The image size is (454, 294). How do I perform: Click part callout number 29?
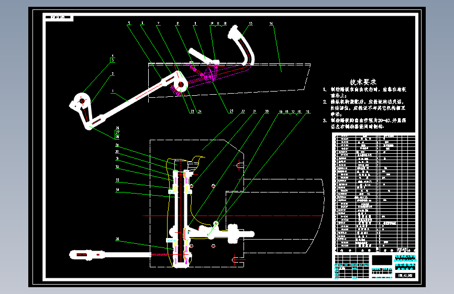[117, 145]
